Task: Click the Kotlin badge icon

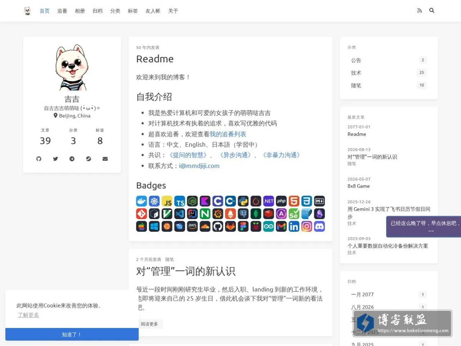Action: tap(205, 201)
